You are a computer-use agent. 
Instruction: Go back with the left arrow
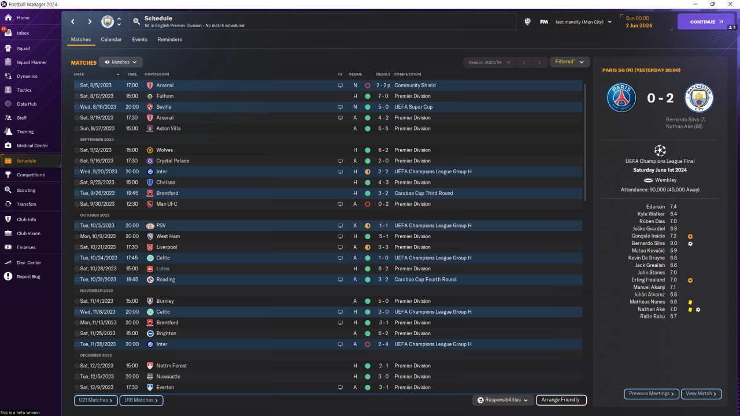(x=73, y=22)
